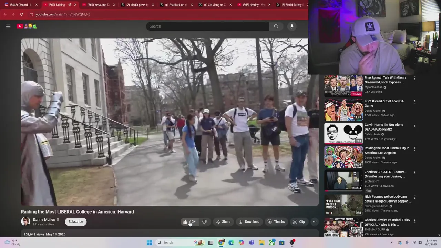Open Zherka's GREATEST Lecture title
Viewport: 441px width, 248px height.
click(386, 174)
